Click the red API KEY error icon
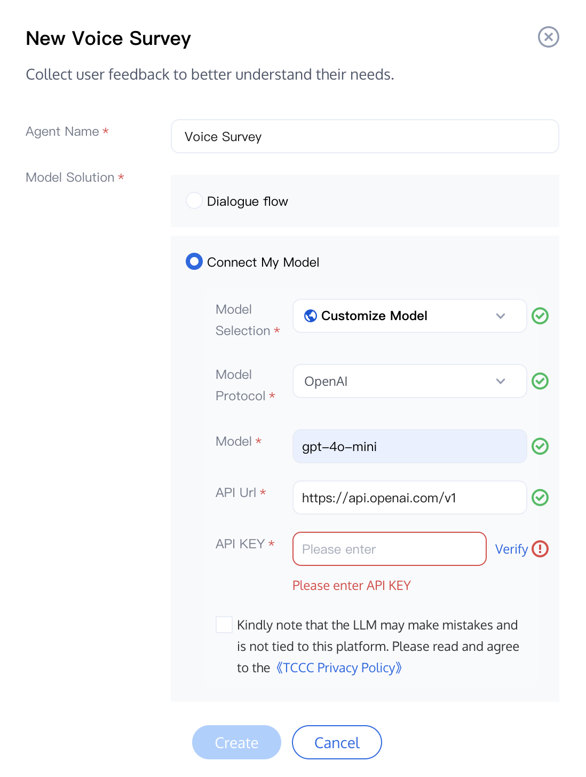 coord(540,549)
